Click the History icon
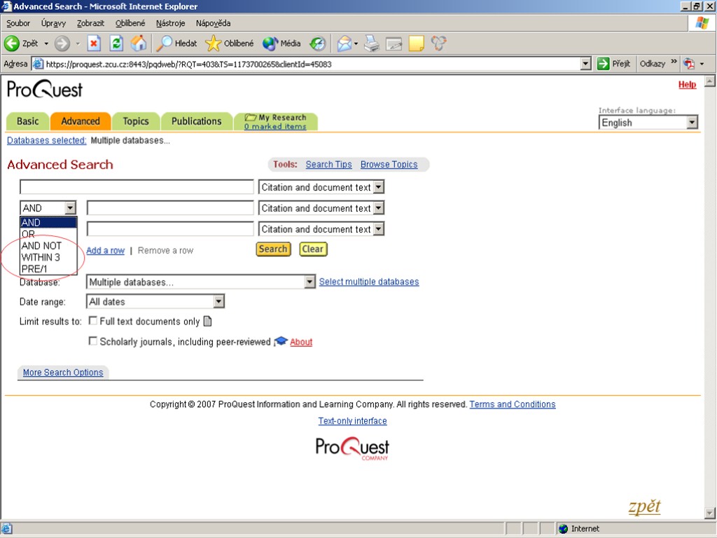The width and height of the screenshot is (717, 538). click(x=317, y=43)
